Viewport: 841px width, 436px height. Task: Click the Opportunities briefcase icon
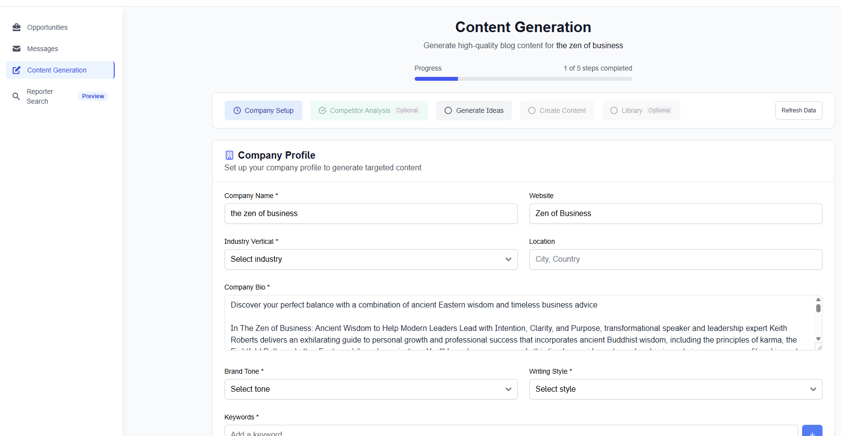click(x=17, y=27)
